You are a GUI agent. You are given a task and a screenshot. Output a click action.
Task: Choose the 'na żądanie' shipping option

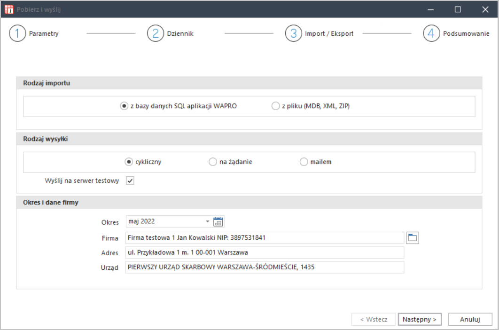pos(213,162)
